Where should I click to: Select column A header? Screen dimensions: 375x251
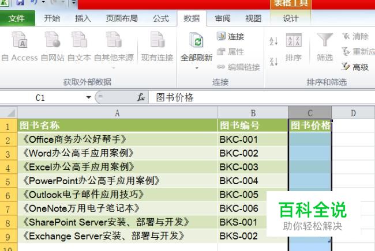pyautogui.click(x=117, y=113)
